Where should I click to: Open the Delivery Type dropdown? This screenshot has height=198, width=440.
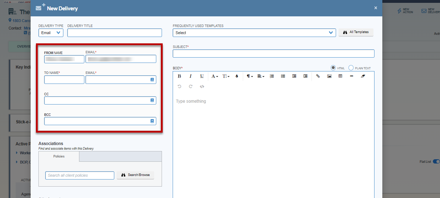coord(51,33)
